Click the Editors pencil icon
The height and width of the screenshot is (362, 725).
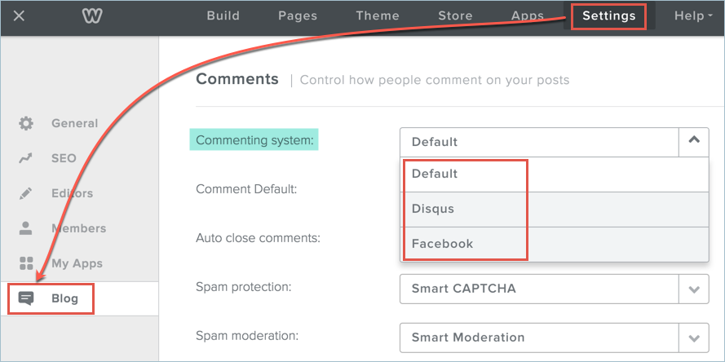click(26, 193)
